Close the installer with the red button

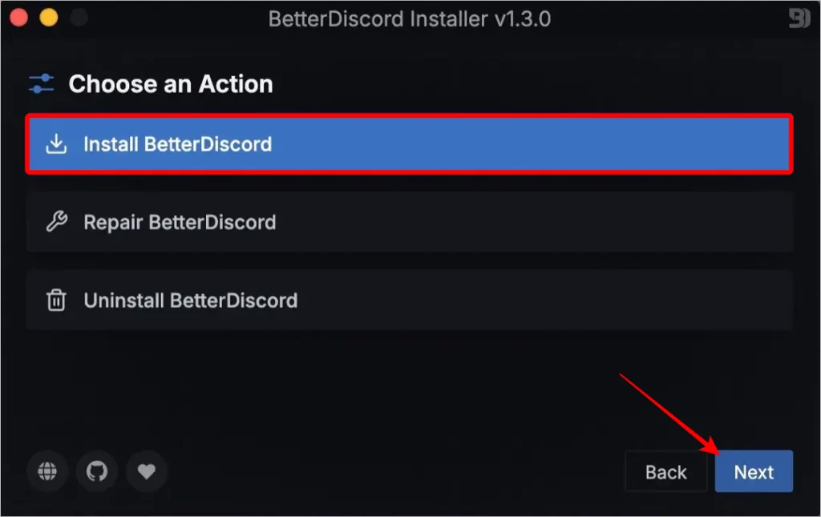pyautogui.click(x=19, y=18)
